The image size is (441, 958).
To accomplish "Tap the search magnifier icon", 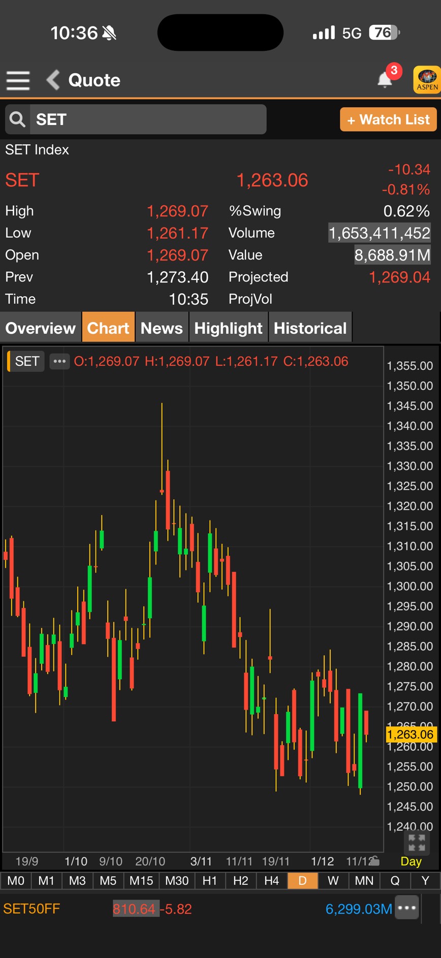I will [x=17, y=119].
